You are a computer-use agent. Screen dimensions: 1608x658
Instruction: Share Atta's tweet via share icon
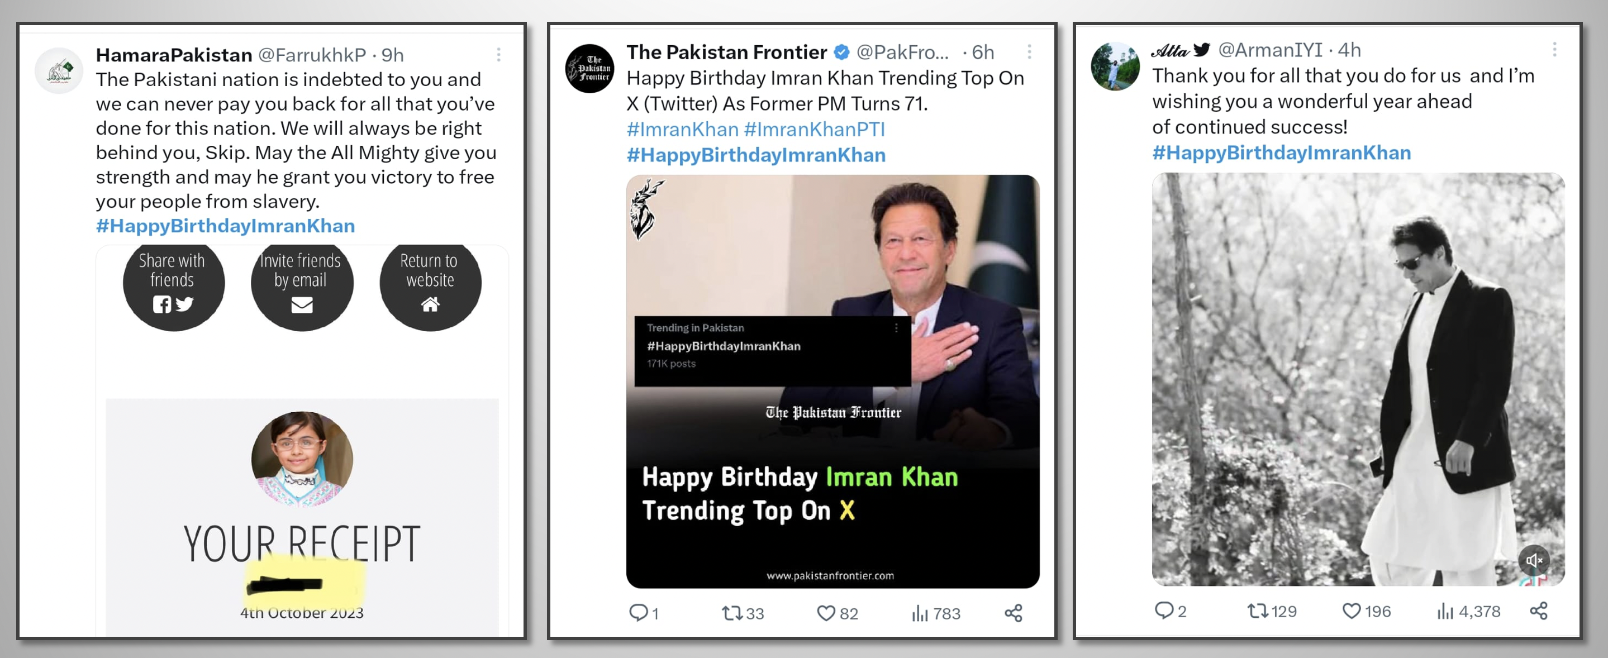tap(1539, 611)
